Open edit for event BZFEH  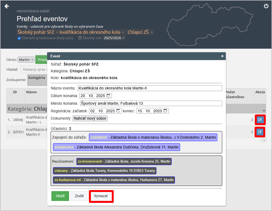click(260, 132)
